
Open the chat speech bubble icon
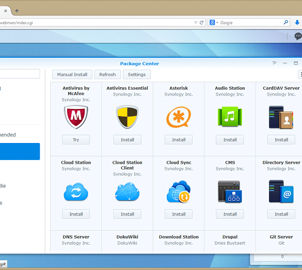click(x=298, y=36)
